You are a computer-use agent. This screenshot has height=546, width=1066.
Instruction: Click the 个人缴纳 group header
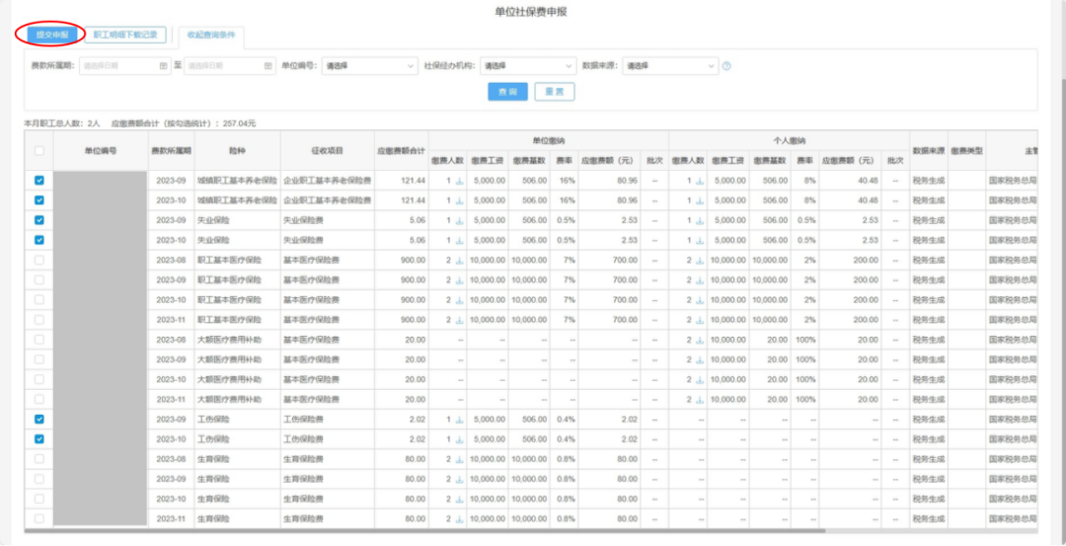pos(790,140)
